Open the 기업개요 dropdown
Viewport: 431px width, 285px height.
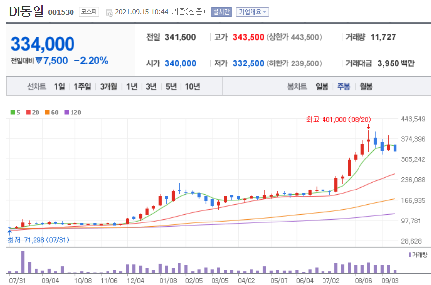(x=252, y=12)
